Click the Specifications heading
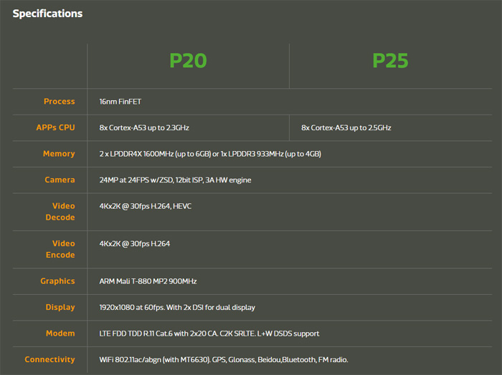This screenshot has width=502, height=375. tap(47, 14)
